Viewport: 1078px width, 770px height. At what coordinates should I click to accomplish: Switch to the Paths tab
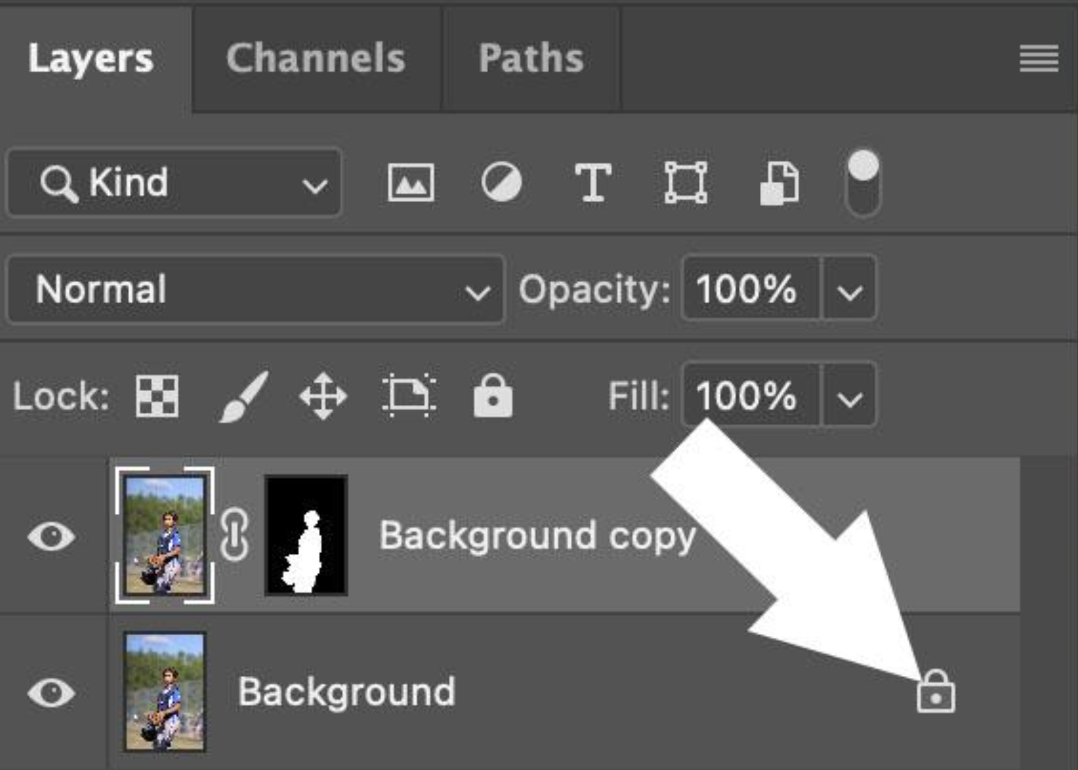(x=531, y=58)
